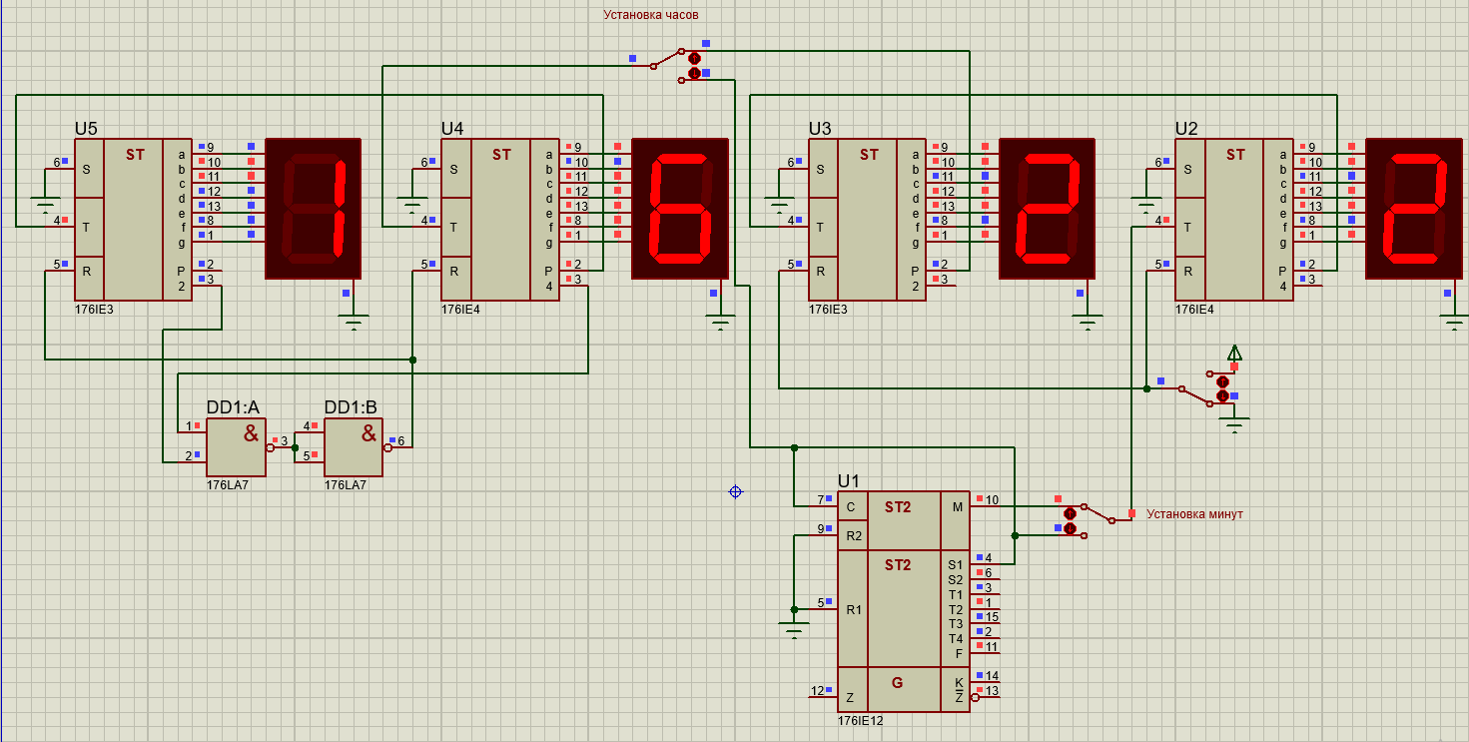1469x742 pixels.
Task: Select the seven-segment display next to U5
Action: pos(313,208)
